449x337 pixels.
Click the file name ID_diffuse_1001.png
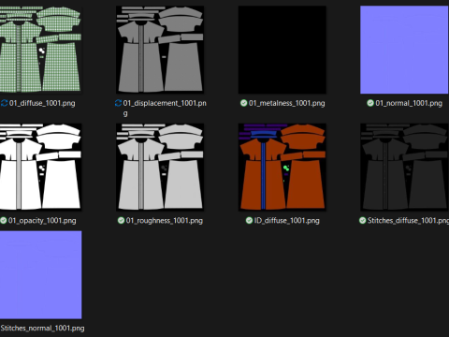click(x=287, y=221)
